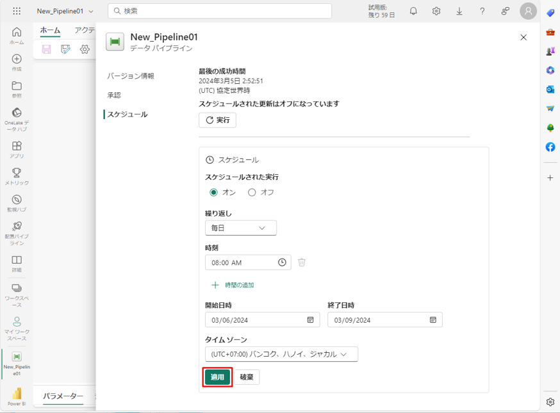560x413 pixels.
Task: Delete the 08:00 AM time entry
Action: click(302, 263)
